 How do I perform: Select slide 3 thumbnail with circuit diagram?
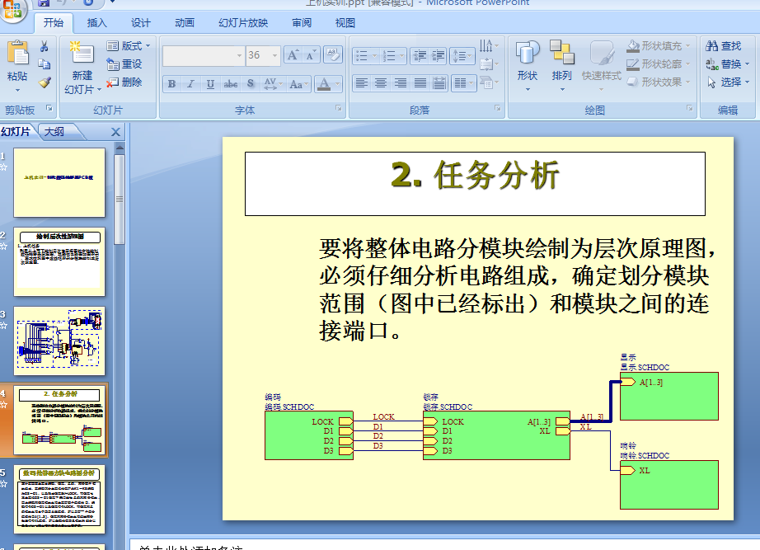click(59, 341)
